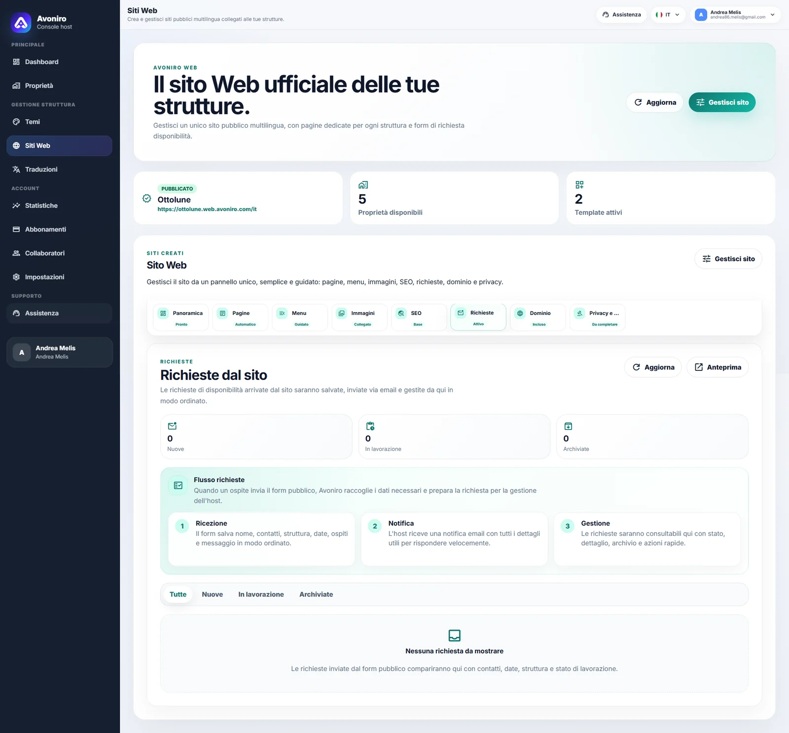Screen dimensions: 789x733
Task: Expand the Andrea Melis account menu
Action: click(x=735, y=15)
